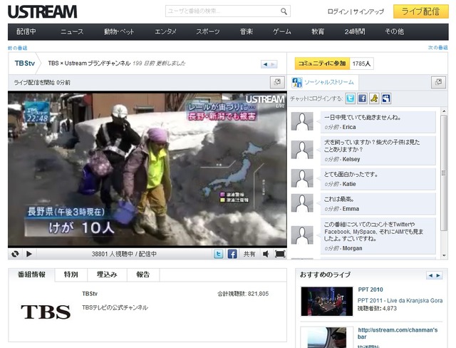Open the ニュース category menu
This screenshot has height=348, width=456.
(72, 32)
